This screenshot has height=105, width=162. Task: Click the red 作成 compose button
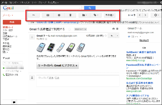(12, 22)
